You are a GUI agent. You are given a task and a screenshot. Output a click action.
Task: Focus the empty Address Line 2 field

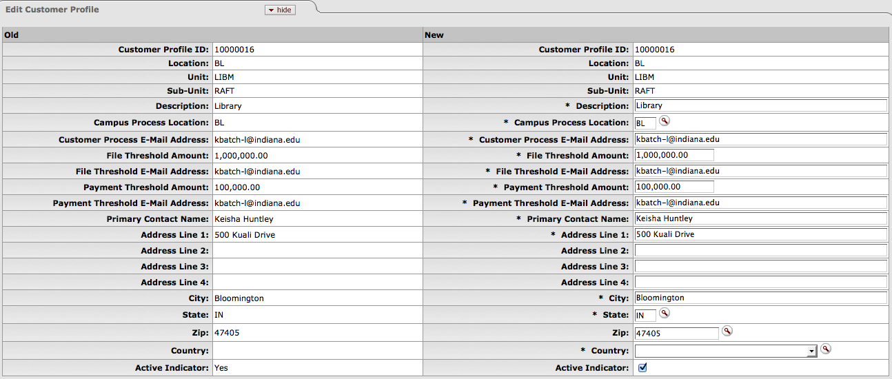point(760,250)
